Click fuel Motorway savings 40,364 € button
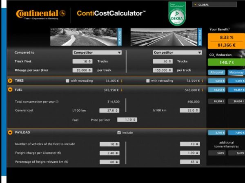The image size is (245, 183). 236,89
